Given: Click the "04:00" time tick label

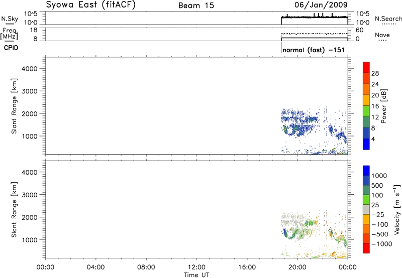Looking at the screenshot, I should click(x=95, y=267).
